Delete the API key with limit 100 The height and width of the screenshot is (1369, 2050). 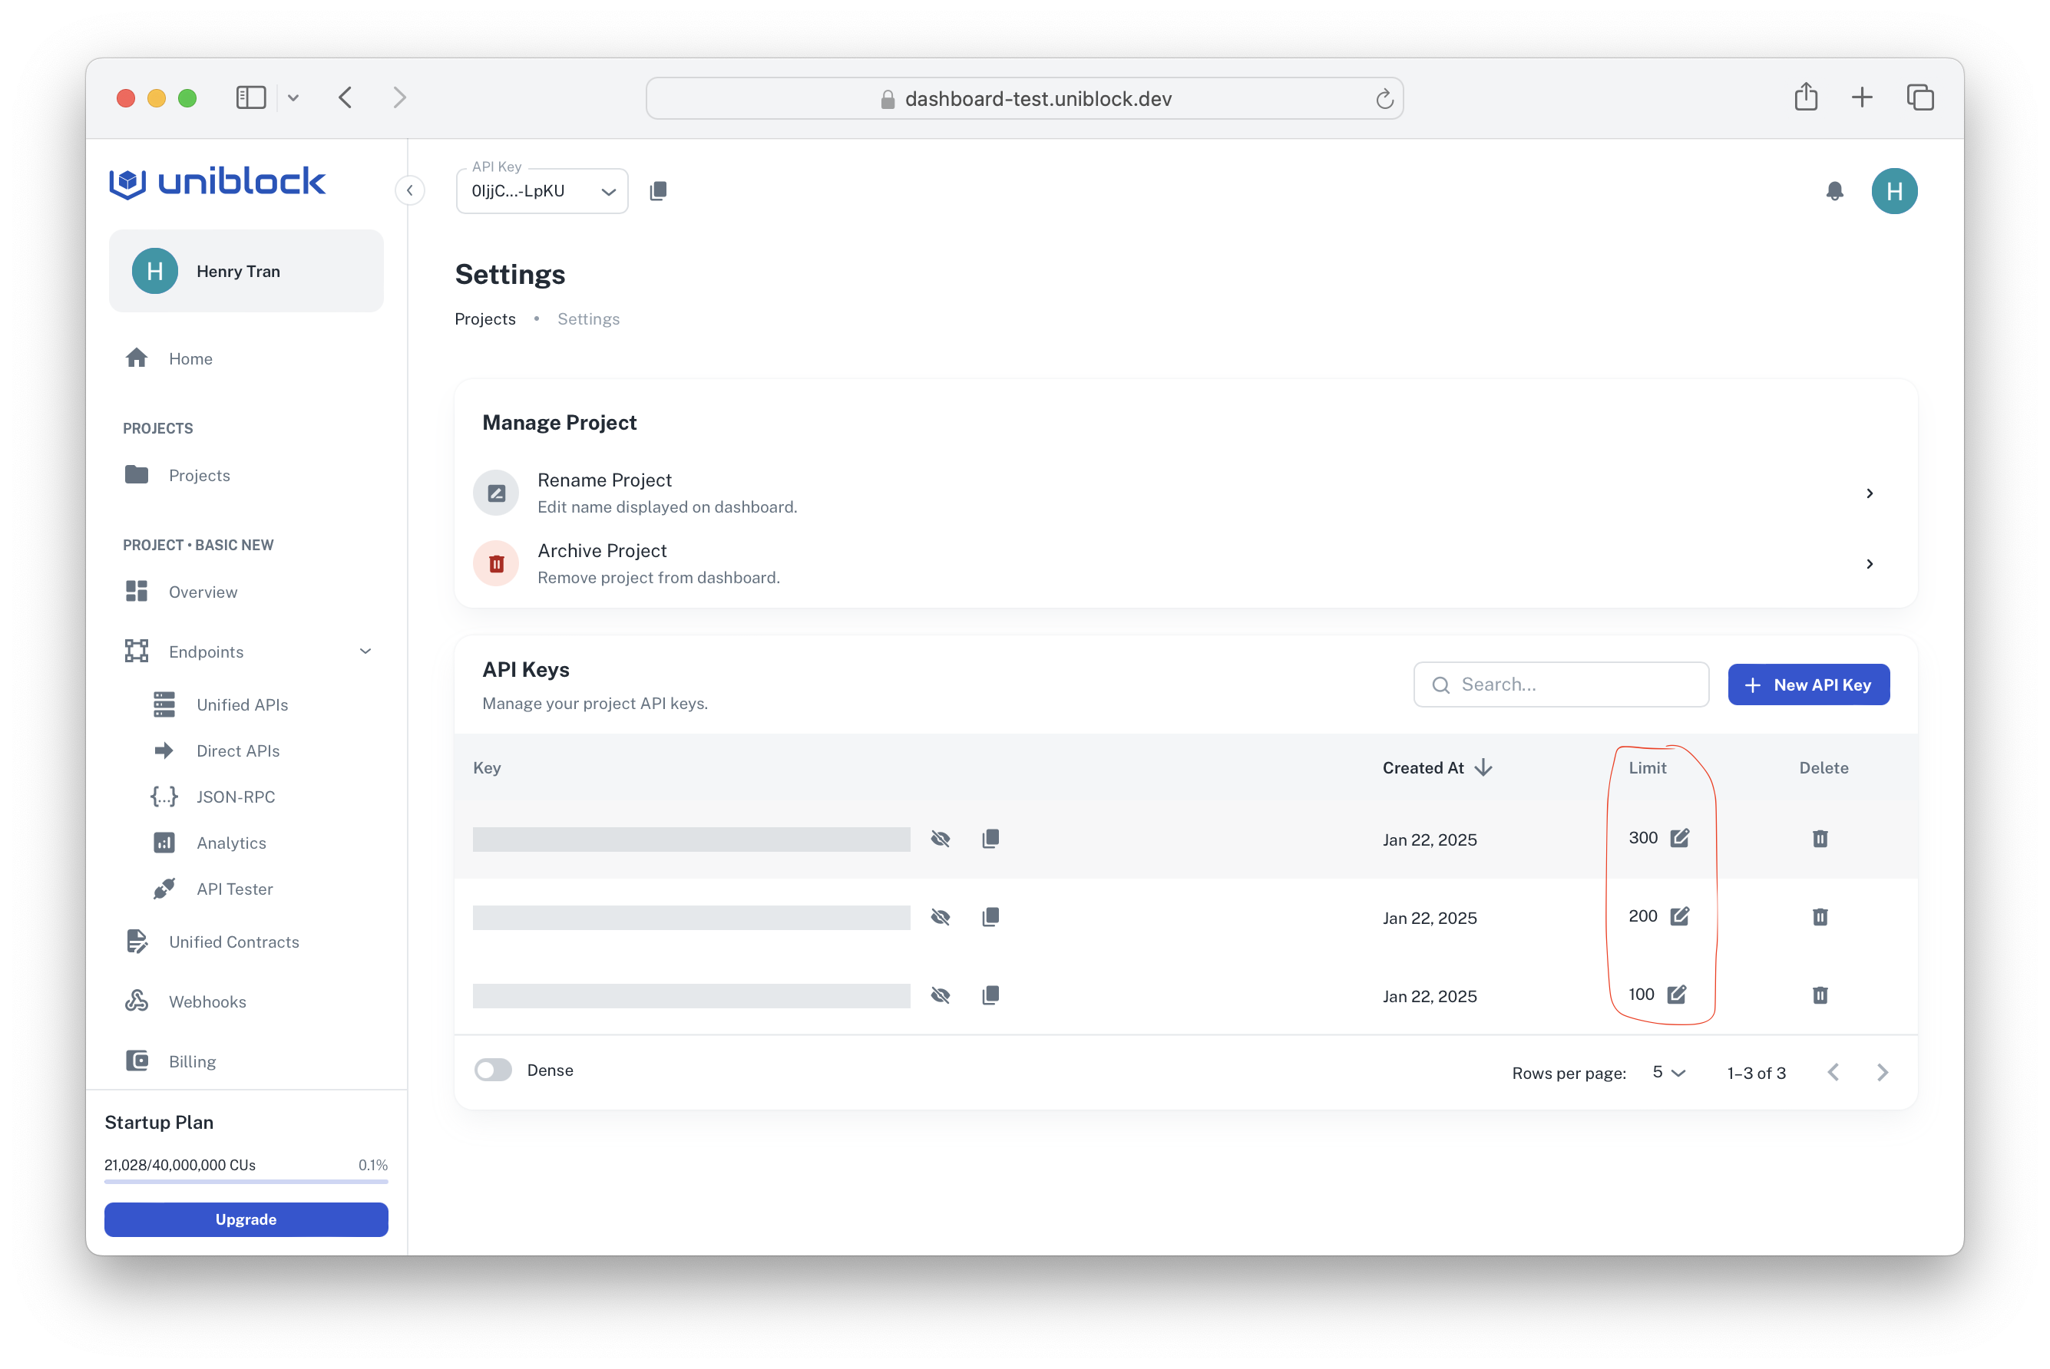click(1820, 995)
